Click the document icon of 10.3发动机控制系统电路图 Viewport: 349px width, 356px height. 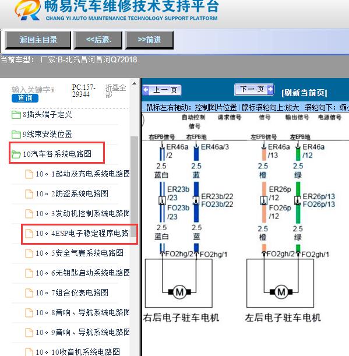pyautogui.click(x=29, y=214)
